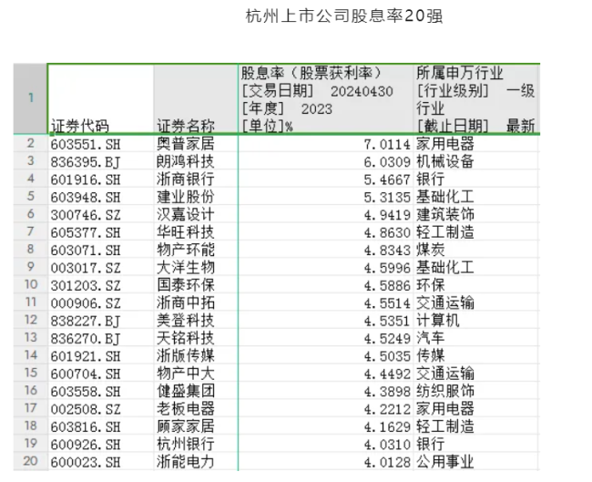Select the 物产环能 name cell

coord(196,250)
